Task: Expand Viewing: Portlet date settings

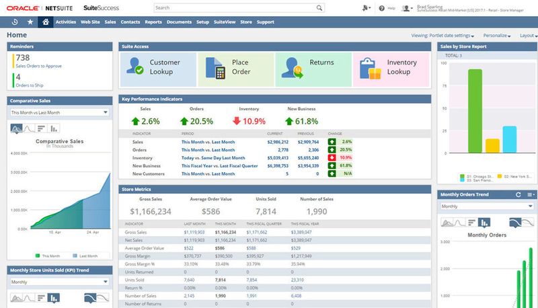Action: click(x=443, y=36)
